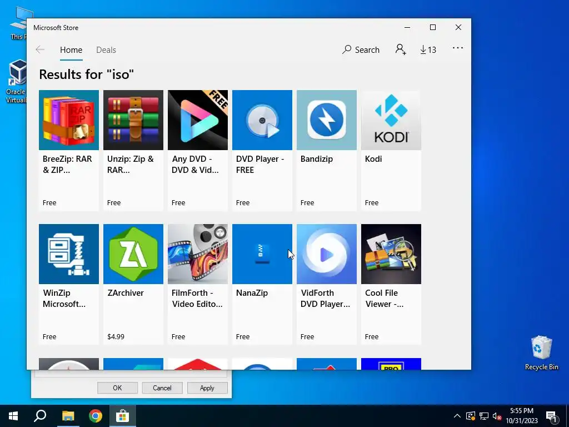569x427 pixels.
Task: Choose the Bandizip app icon
Action: tap(327, 120)
